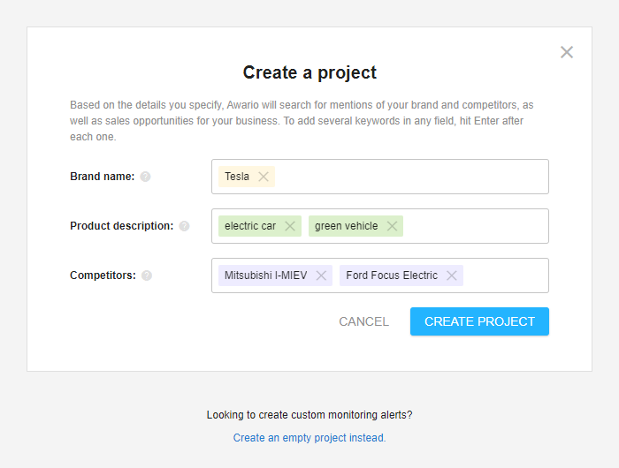Click the Create a project heading

point(309,72)
